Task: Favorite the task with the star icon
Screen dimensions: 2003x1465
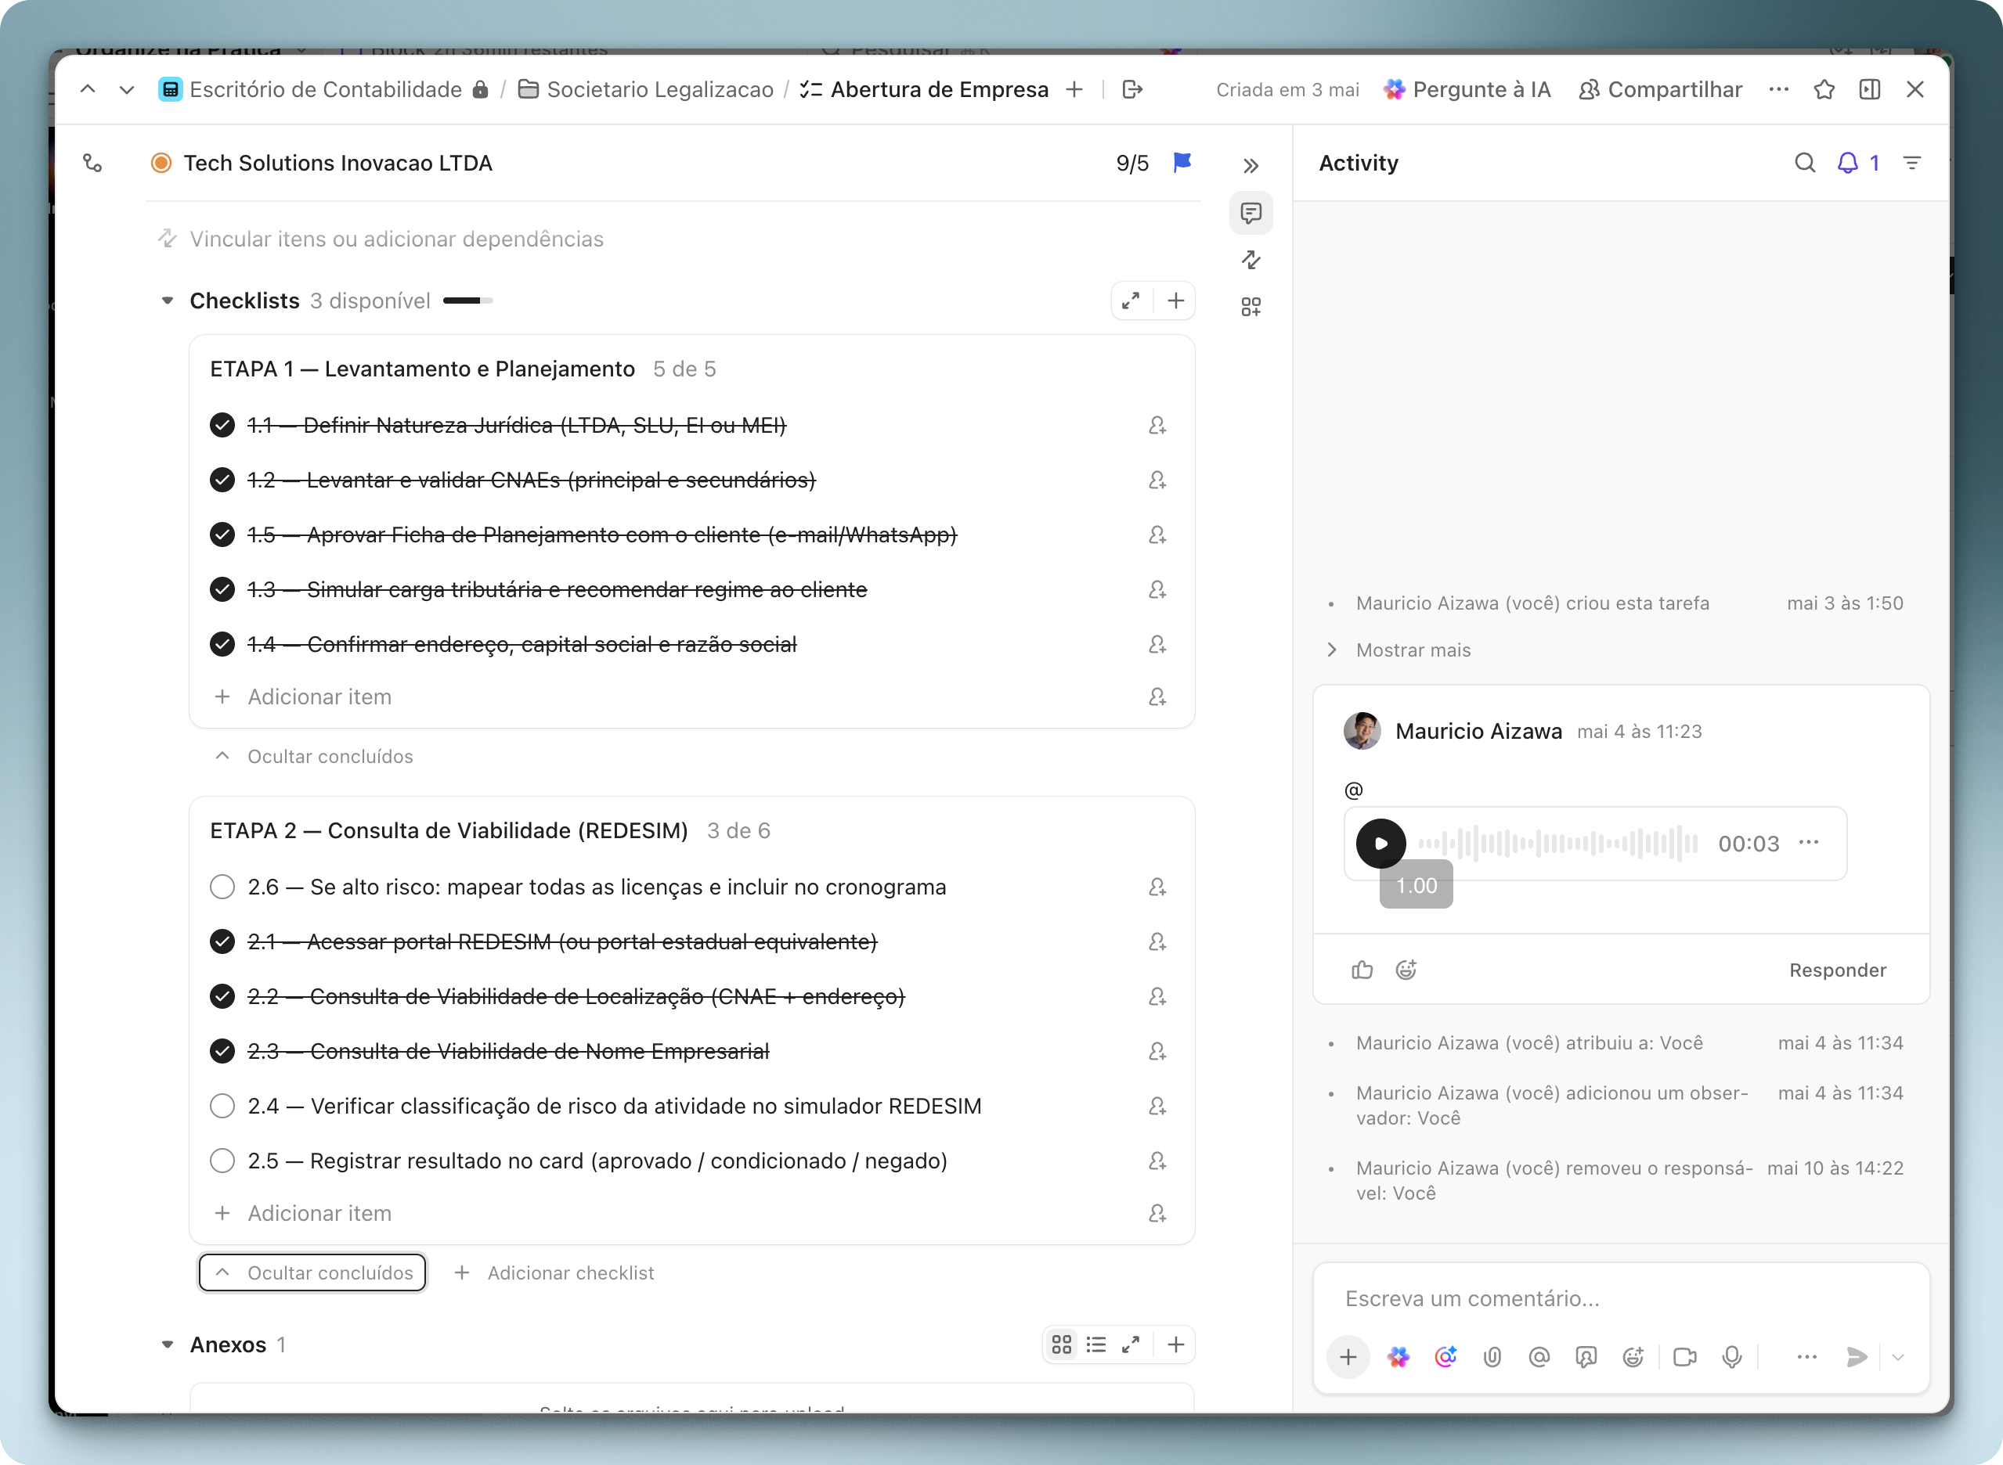Action: (x=1824, y=89)
